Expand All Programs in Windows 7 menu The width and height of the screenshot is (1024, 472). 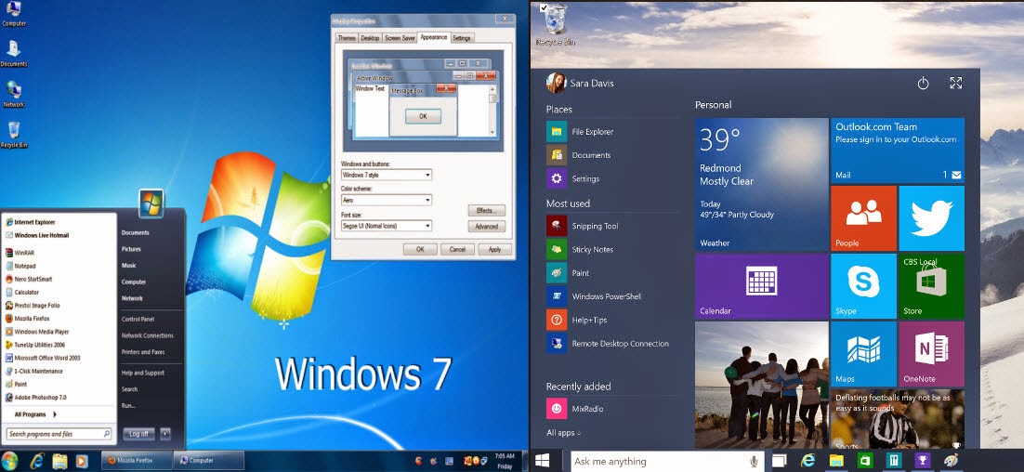(x=36, y=414)
